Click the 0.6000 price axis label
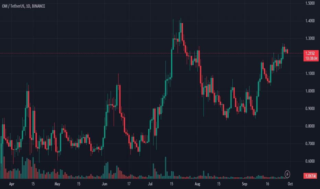This screenshot has height=189, width=320. tap(310, 161)
